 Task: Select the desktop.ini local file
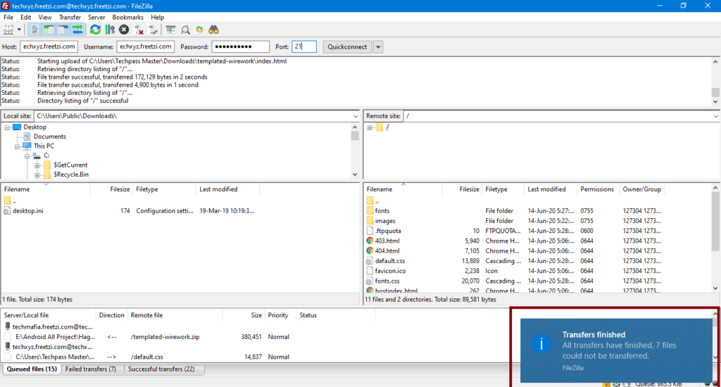27,210
